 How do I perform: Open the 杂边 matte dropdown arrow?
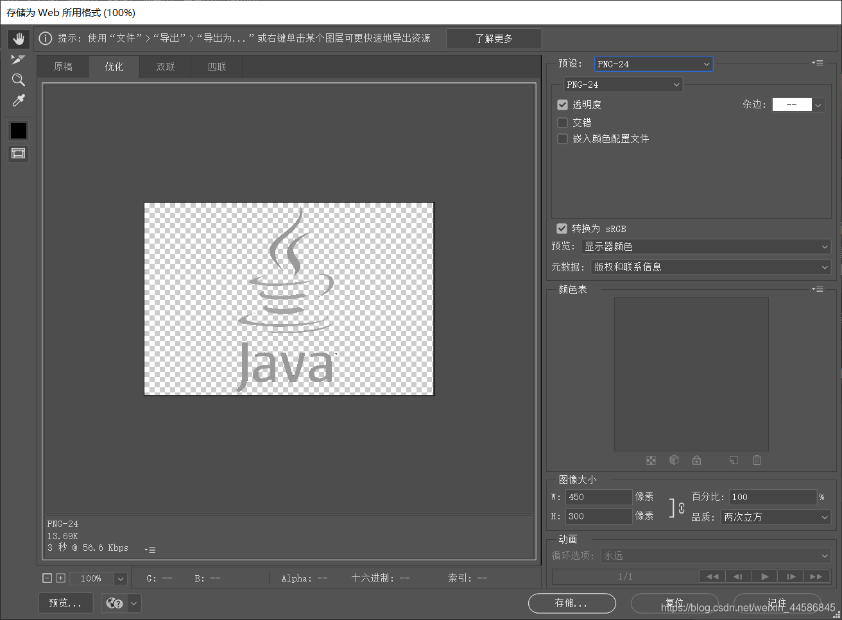(818, 105)
